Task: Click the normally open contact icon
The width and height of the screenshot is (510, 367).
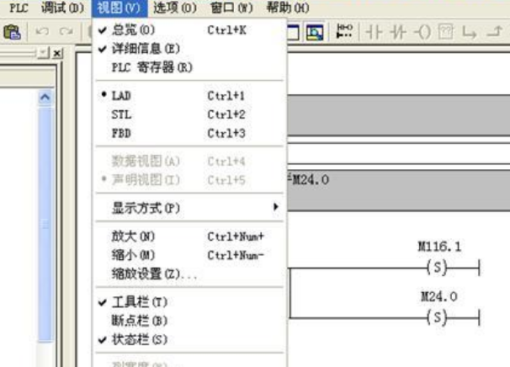Action: pyautogui.click(x=374, y=32)
